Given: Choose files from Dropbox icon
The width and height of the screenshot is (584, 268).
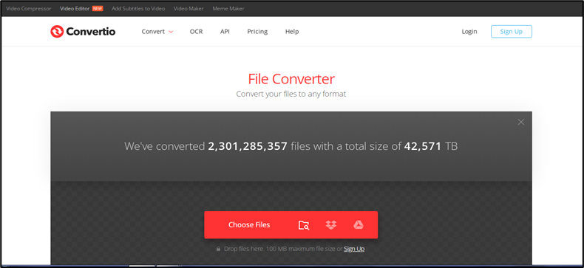Looking at the screenshot, I should pyautogui.click(x=331, y=225).
